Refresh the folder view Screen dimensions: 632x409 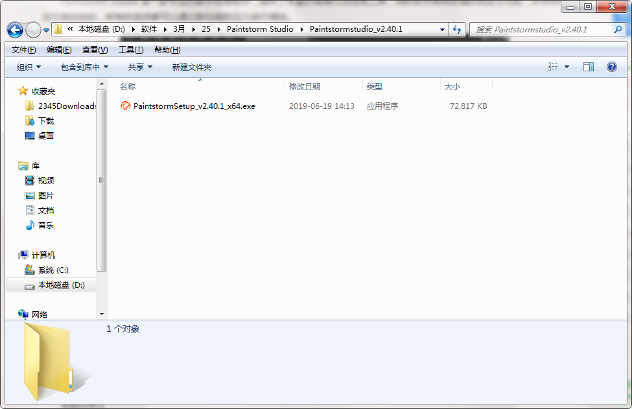[457, 29]
